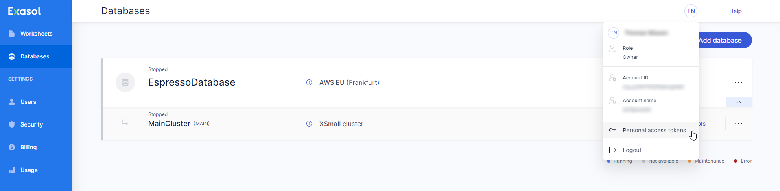Click the EspressoDatabase name

tap(192, 82)
